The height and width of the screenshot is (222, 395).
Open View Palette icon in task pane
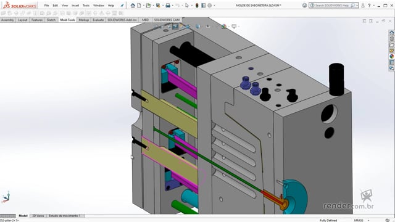pos(391,51)
